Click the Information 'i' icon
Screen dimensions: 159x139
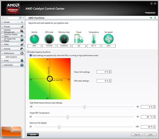click(x=22, y=65)
